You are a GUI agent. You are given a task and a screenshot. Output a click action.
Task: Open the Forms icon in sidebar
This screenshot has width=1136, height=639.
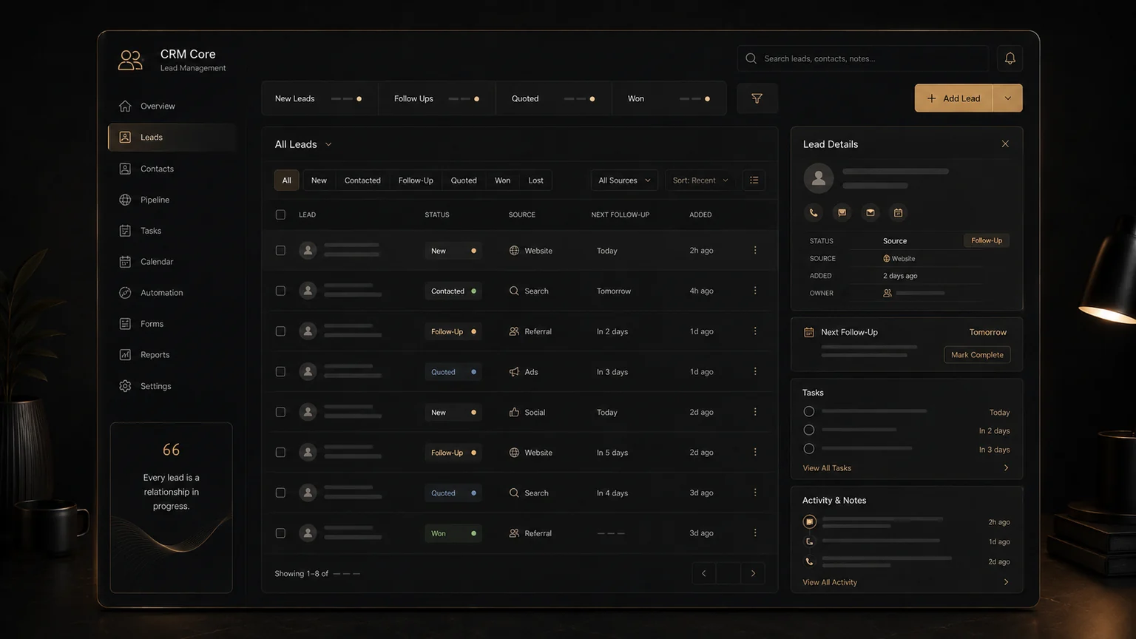click(125, 324)
